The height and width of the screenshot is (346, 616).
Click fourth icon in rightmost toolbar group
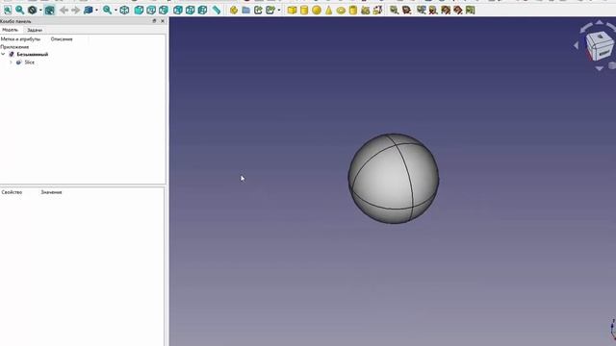tap(433, 11)
